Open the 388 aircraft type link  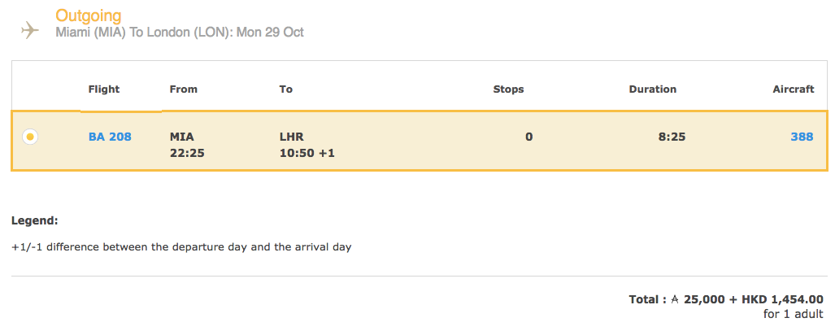(x=802, y=137)
